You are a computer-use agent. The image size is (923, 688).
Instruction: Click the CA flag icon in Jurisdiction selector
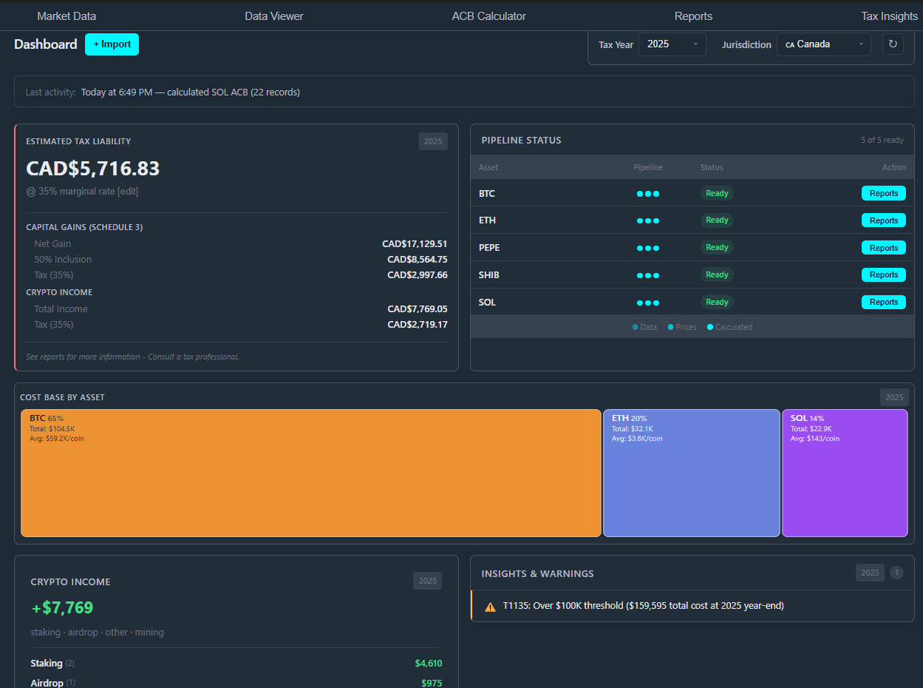tap(791, 44)
